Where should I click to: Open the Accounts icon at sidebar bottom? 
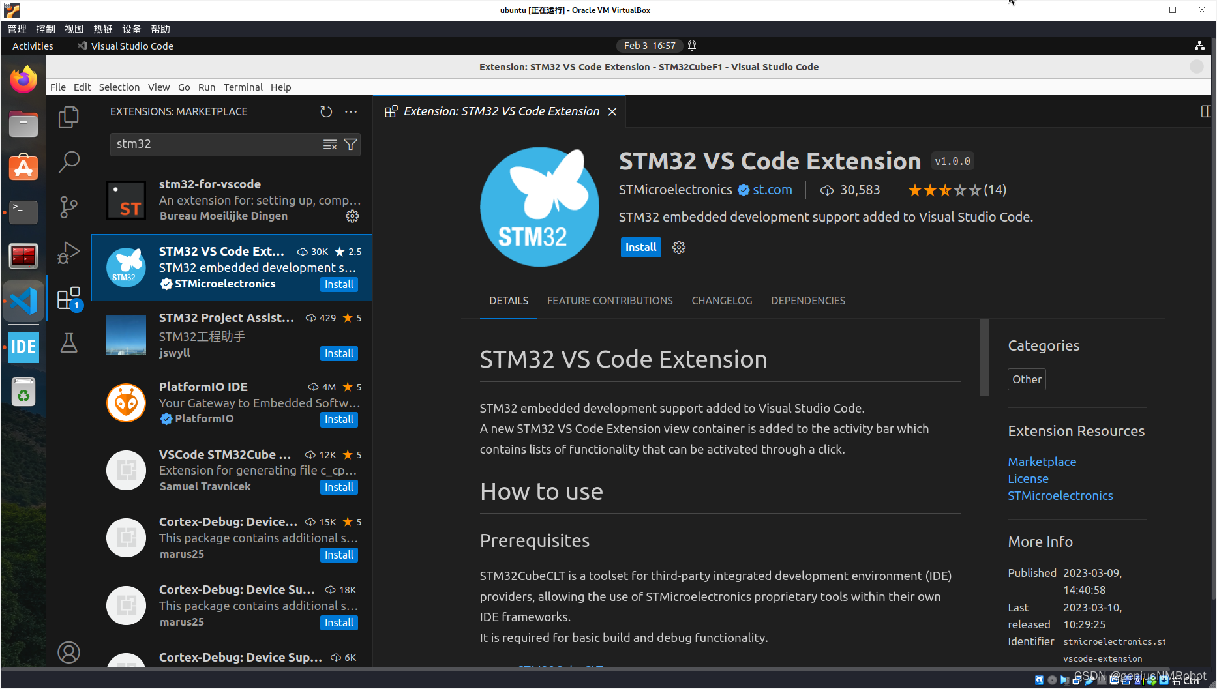[x=68, y=652]
